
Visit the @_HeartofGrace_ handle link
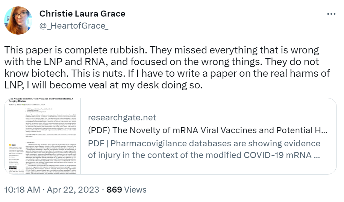tap(74, 26)
